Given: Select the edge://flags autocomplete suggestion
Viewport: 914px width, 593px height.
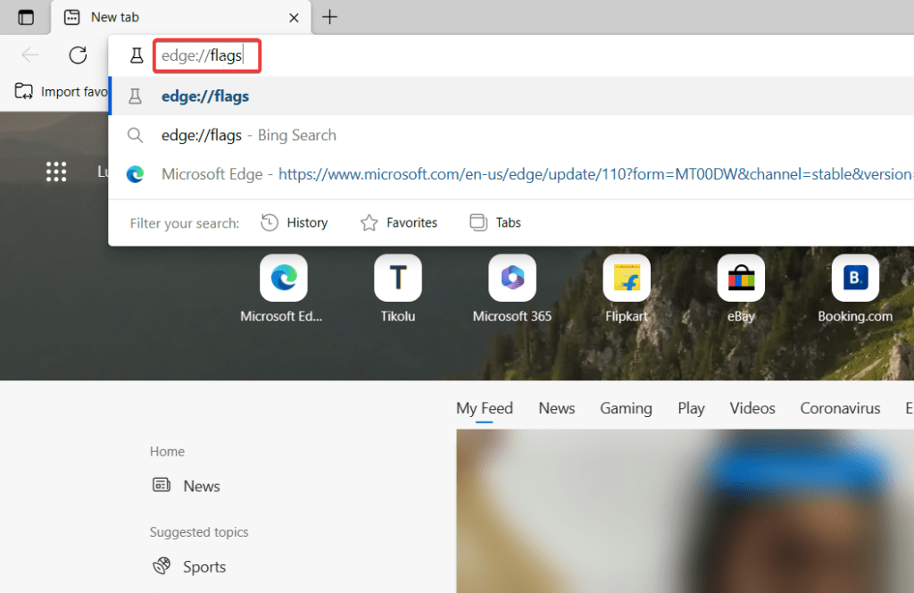Looking at the screenshot, I should 204,95.
